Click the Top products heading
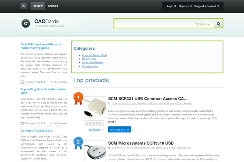This screenshot has width=244, height=162. (x=91, y=80)
